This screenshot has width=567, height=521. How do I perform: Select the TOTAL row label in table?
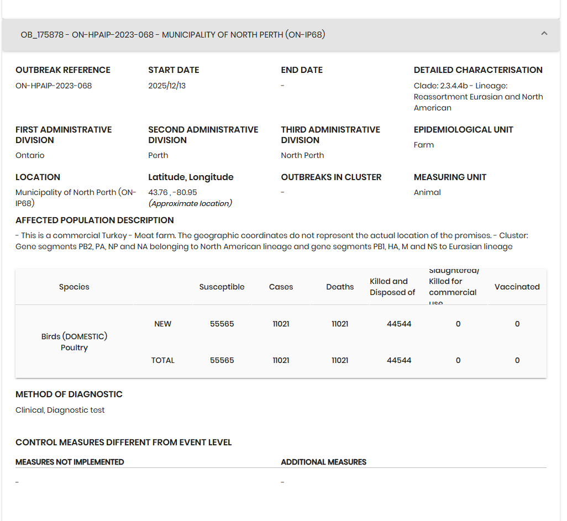(162, 360)
